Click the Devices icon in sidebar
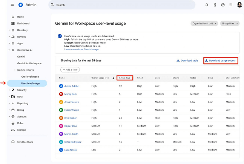Image resolution: width=244 pixels, height=164 pixels. 13,37
